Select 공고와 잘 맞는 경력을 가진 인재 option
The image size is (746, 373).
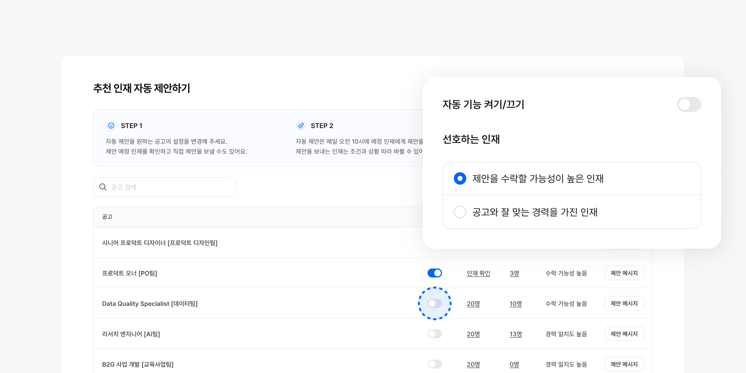click(460, 212)
